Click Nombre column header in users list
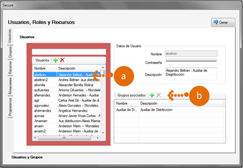This screenshot has width=243, height=168. 45,68
